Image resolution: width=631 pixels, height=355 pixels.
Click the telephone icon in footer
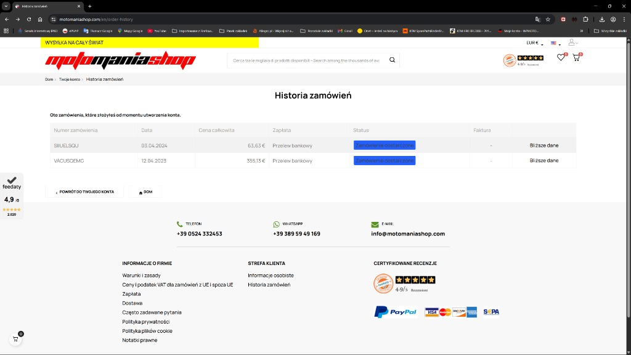click(x=179, y=224)
